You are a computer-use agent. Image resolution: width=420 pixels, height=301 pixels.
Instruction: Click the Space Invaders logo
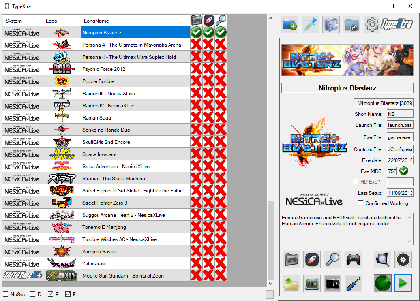[x=62, y=154]
